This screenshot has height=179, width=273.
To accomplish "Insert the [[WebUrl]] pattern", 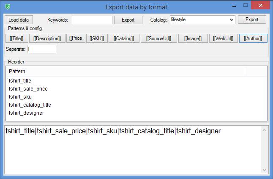I will click(224, 39).
